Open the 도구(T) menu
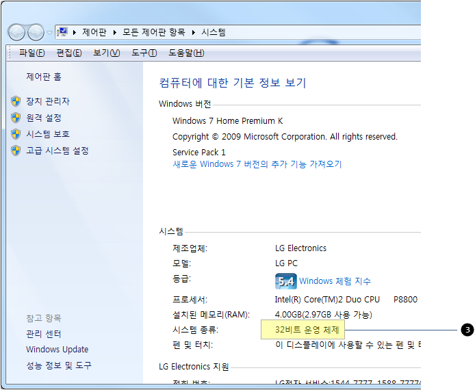Image resolution: width=475 pixels, height=390 pixels. (x=144, y=53)
